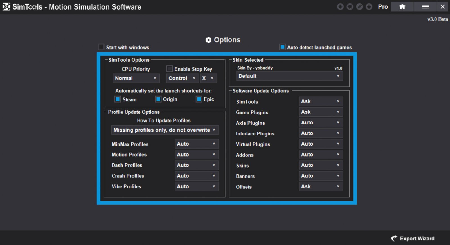Click the SimTools logo icon
Viewport: 450px width, 245px height.
(x=6, y=6)
